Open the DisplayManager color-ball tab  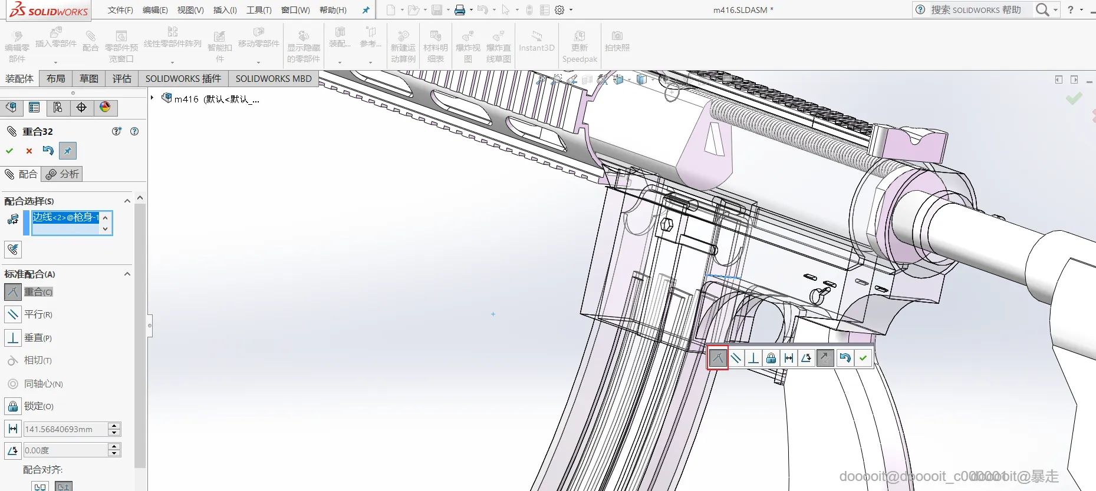(105, 107)
